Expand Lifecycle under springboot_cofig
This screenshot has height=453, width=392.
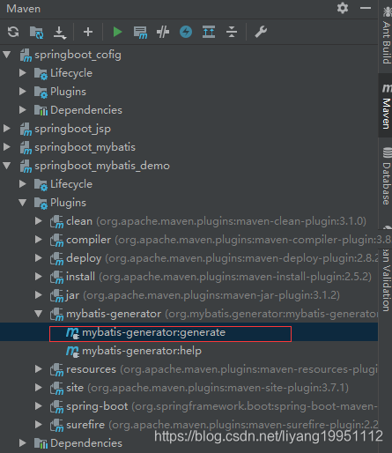pos(23,73)
